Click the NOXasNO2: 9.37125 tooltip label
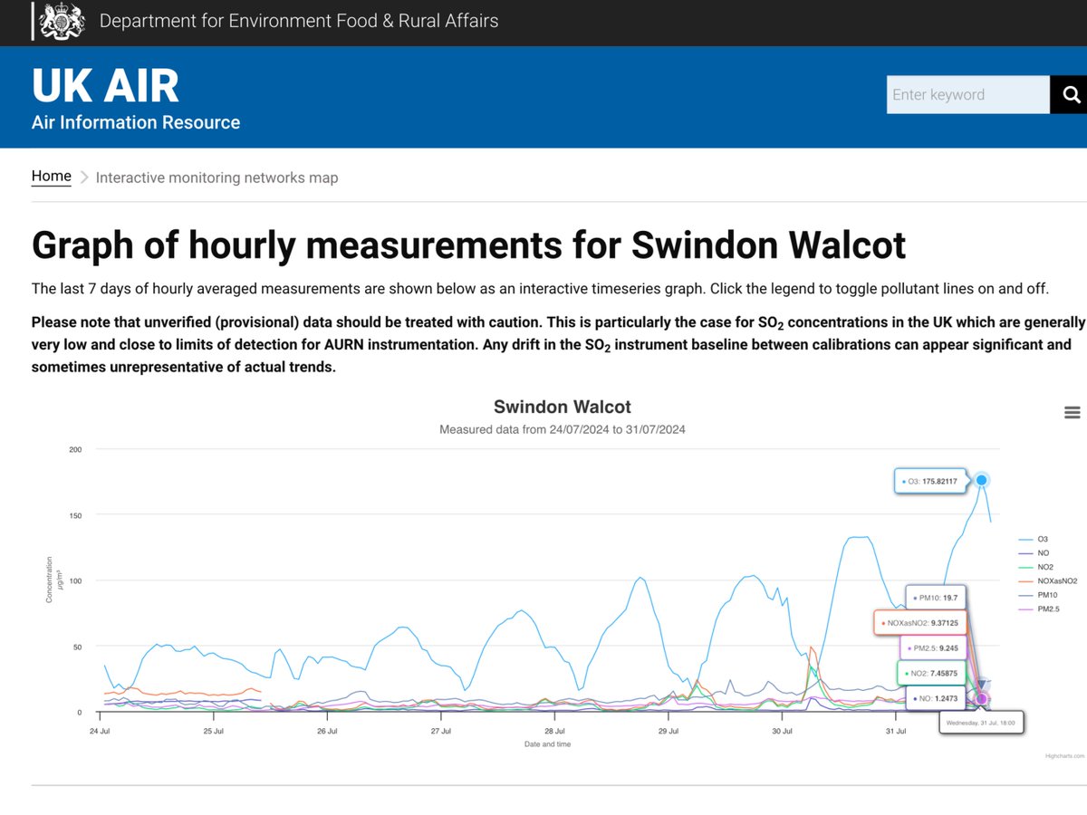 coord(920,623)
